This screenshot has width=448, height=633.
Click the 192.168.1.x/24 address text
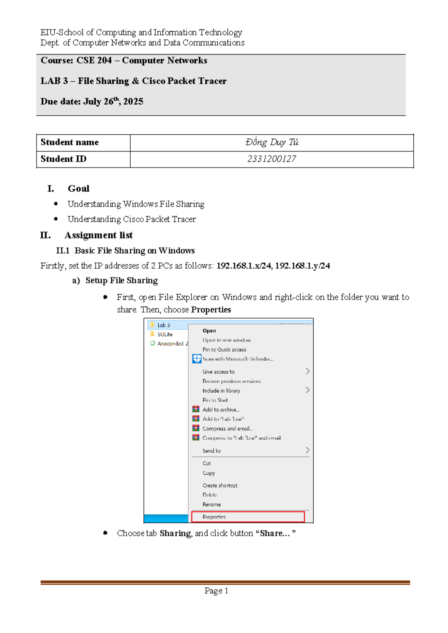[244, 266]
